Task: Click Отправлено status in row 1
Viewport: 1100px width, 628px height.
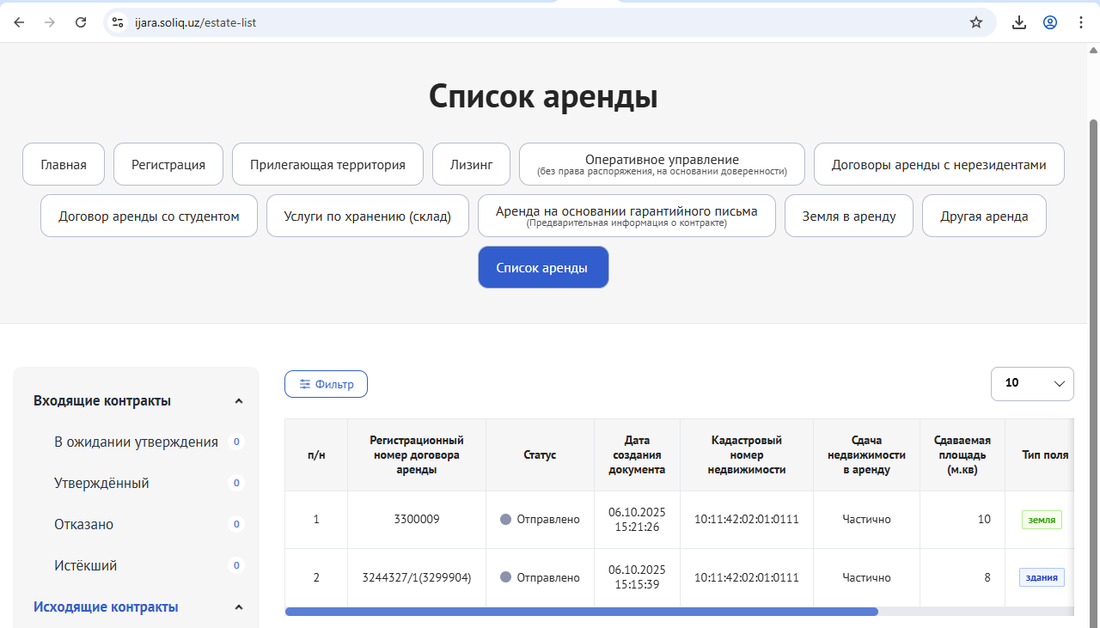Action: [540, 519]
